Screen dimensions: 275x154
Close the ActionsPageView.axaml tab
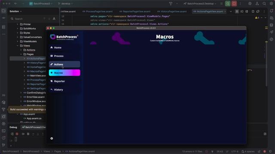point(225,12)
